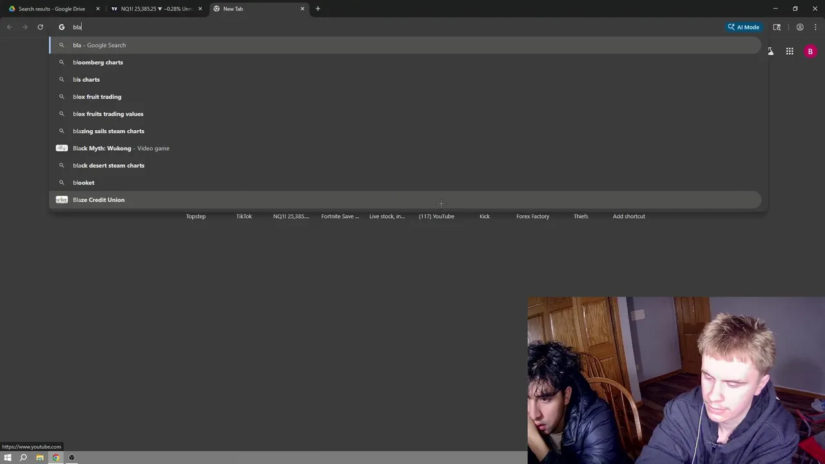The height and width of the screenshot is (464, 825).
Task: Open the Topstep shortcut
Action: click(x=196, y=216)
